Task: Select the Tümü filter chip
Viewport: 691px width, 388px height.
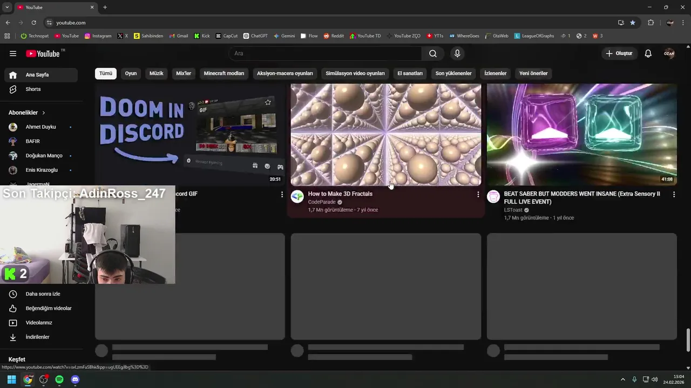Action: [106, 73]
